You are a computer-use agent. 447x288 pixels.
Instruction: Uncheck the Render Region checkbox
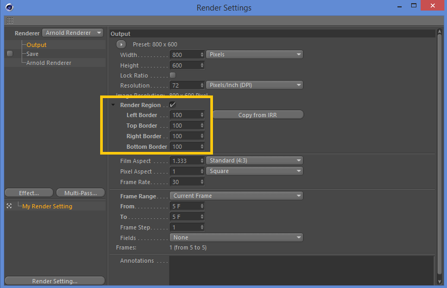point(172,104)
